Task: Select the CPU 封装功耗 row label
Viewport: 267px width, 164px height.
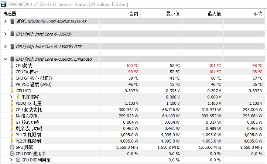Action: (x=28, y=110)
